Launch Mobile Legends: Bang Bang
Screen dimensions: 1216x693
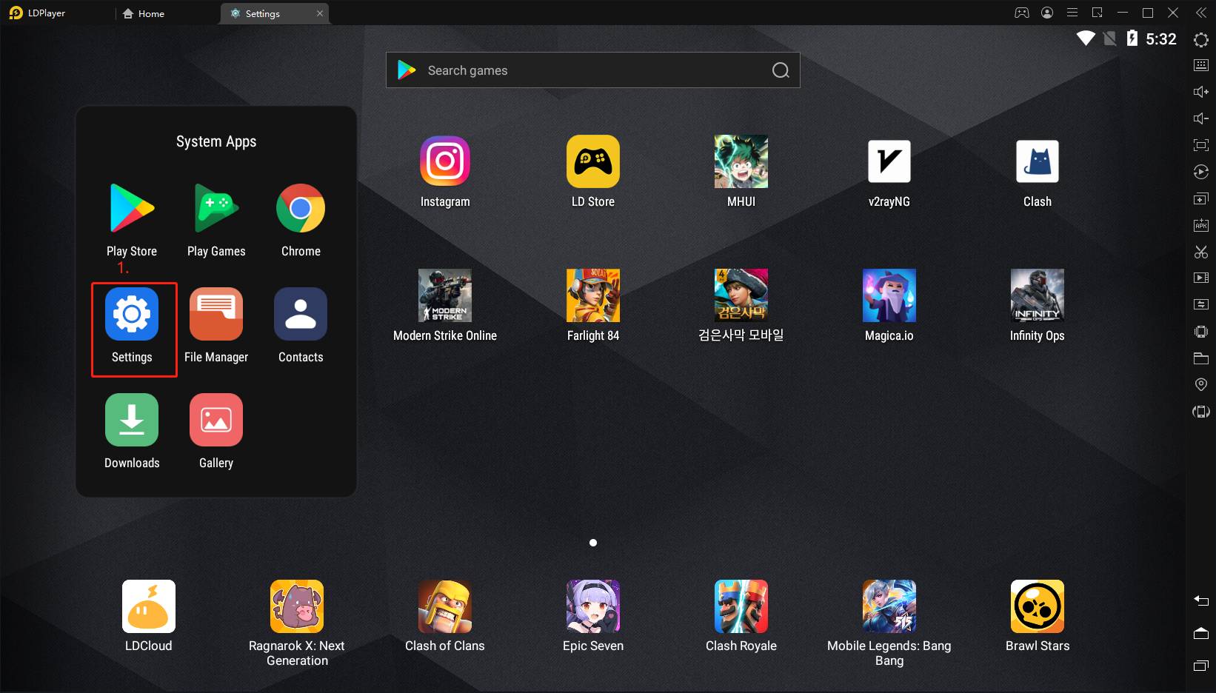(889, 606)
